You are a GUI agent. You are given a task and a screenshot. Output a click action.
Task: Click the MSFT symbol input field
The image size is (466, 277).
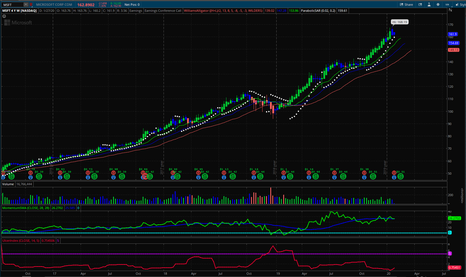[12, 5]
